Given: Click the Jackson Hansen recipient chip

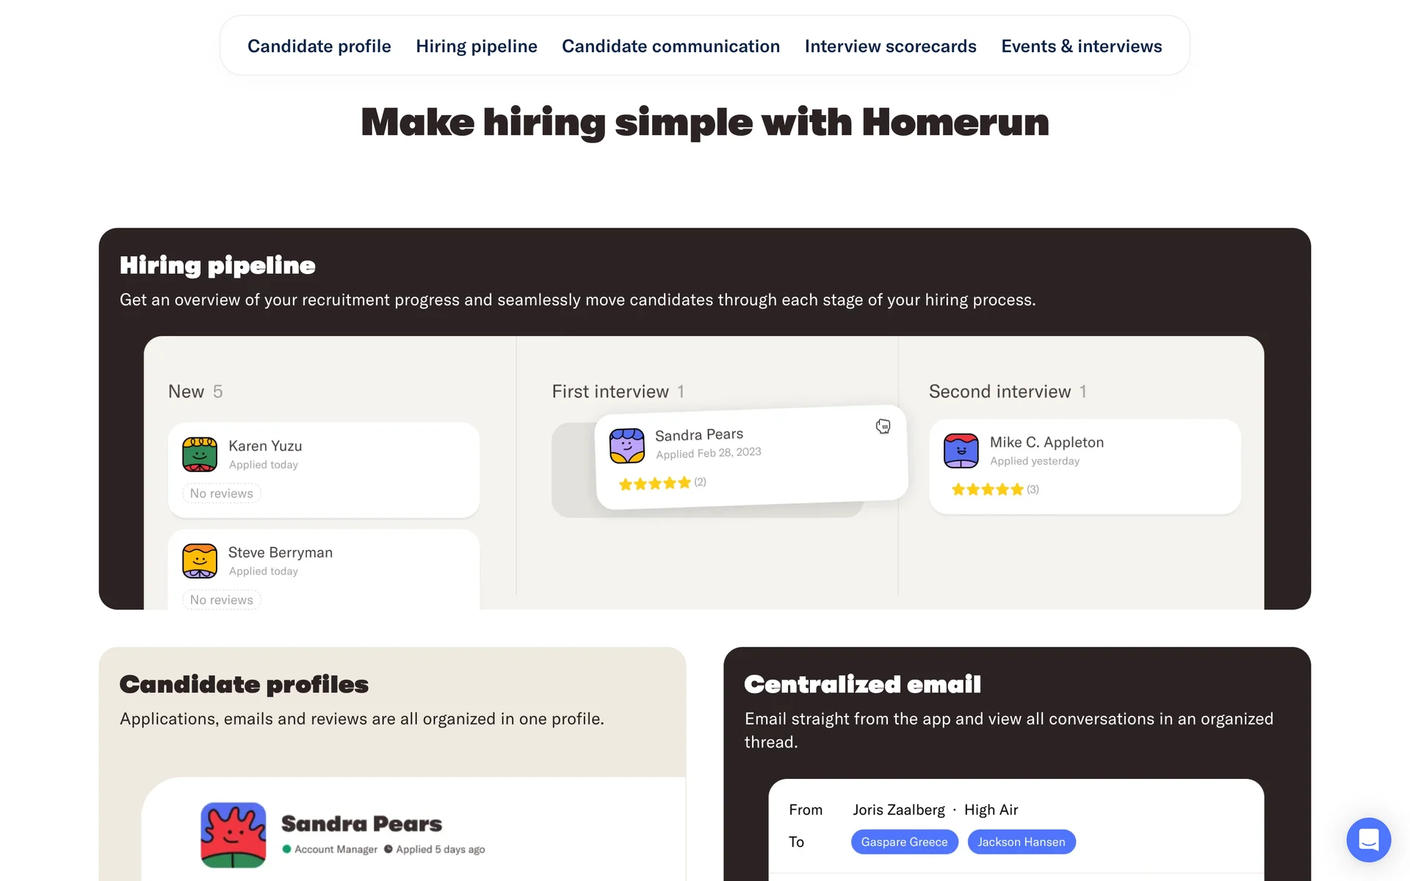Looking at the screenshot, I should 1021,842.
